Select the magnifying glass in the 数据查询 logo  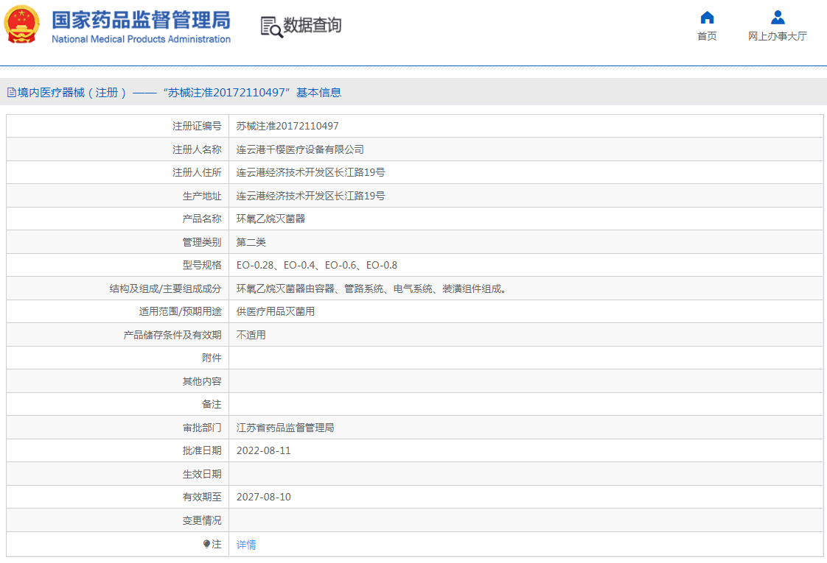(276, 31)
